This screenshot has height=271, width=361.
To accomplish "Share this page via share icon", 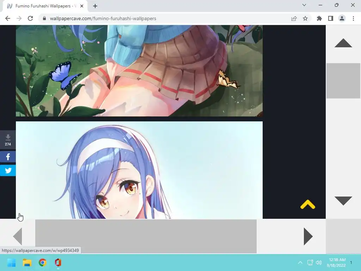I will [294, 18].
